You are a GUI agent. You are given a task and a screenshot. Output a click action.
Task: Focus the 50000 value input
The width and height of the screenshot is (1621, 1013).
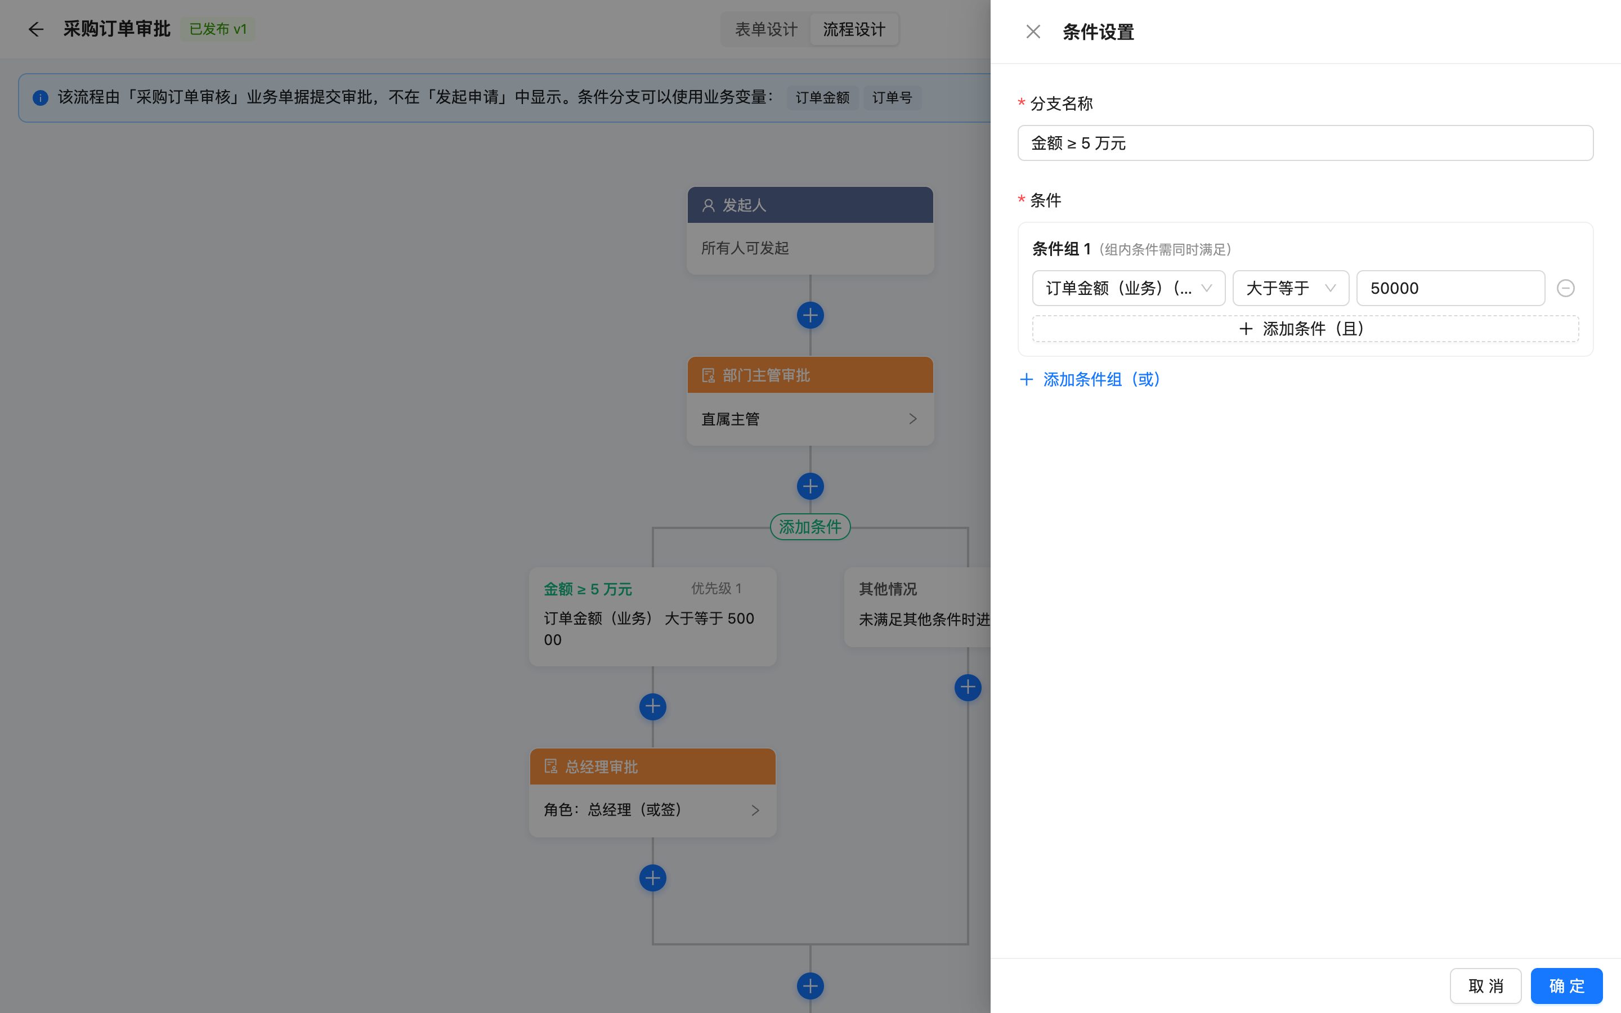coord(1450,288)
